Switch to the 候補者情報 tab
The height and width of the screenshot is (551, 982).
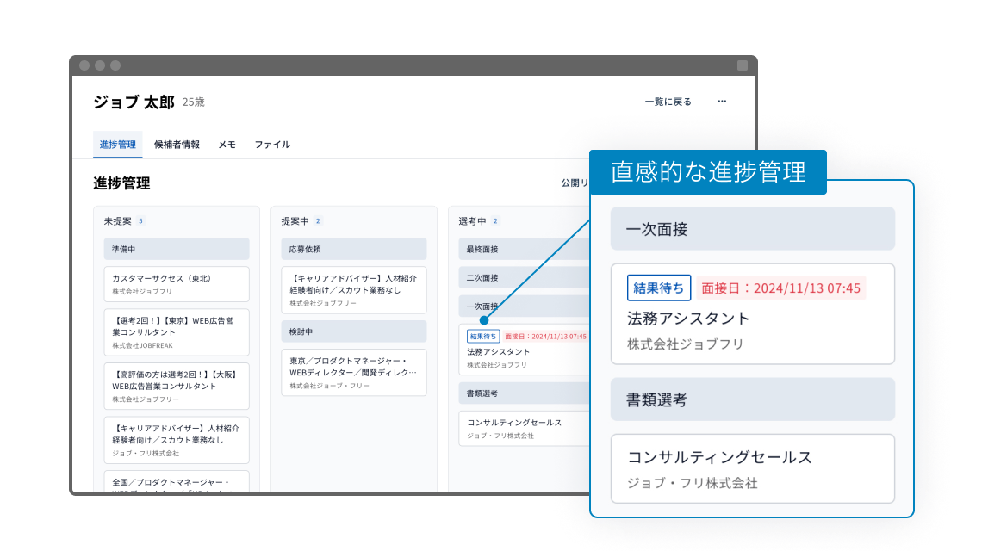177,145
